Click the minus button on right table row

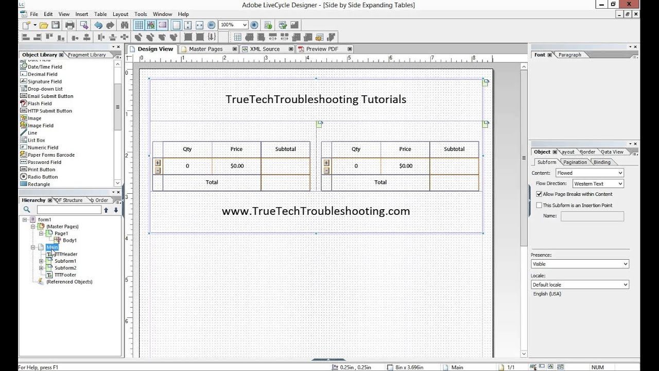pyautogui.click(x=326, y=171)
